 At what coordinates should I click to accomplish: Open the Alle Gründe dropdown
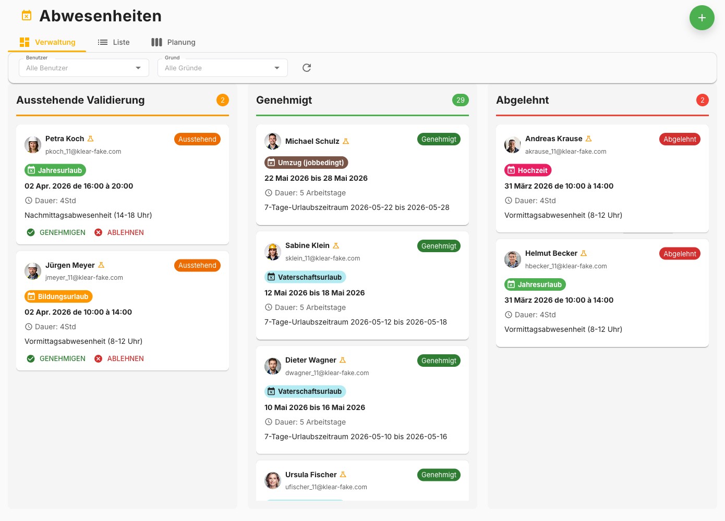222,68
